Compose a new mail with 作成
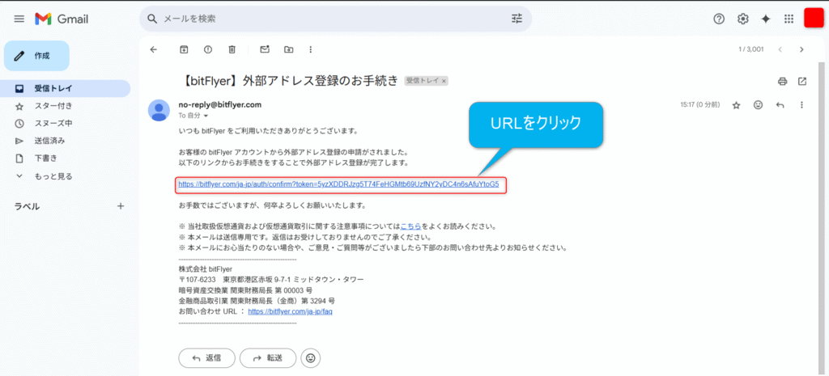Image resolution: width=829 pixels, height=376 pixels. [37, 56]
